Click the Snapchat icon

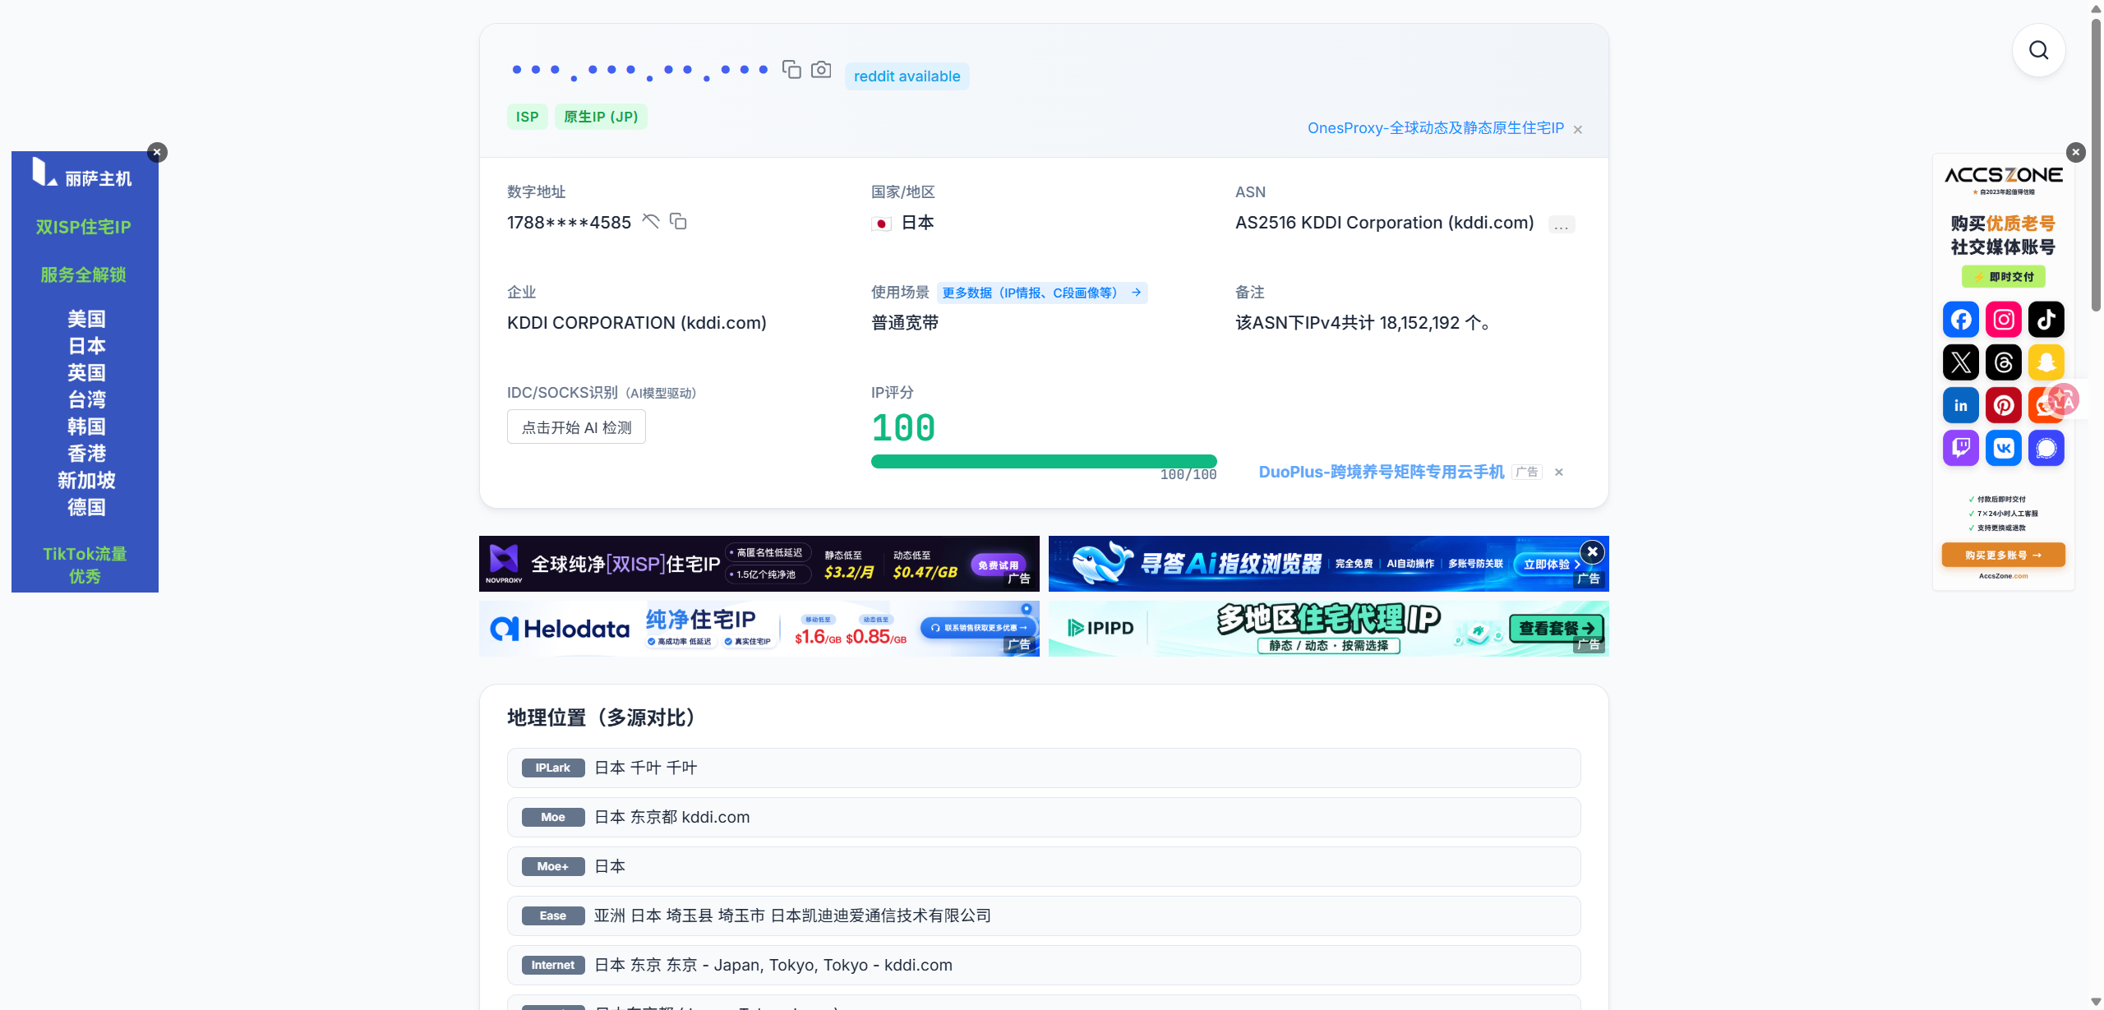point(2046,362)
